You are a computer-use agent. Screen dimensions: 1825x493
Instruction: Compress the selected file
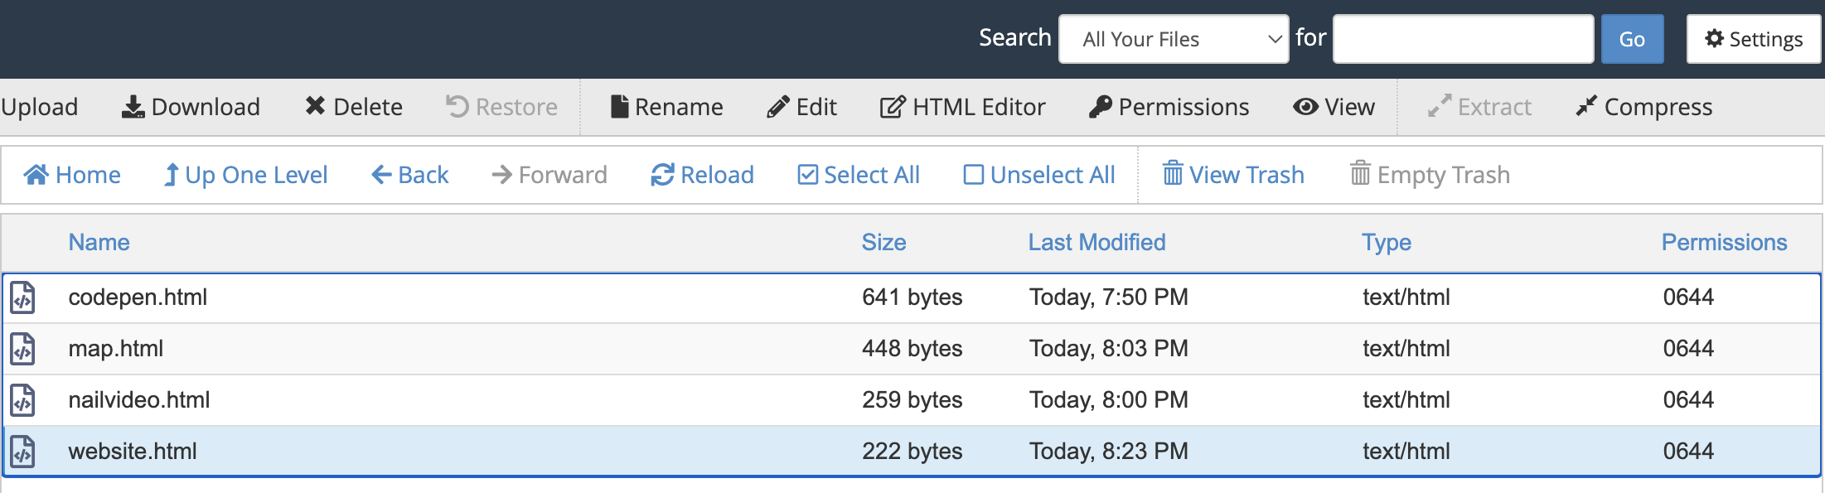pyautogui.click(x=1644, y=107)
